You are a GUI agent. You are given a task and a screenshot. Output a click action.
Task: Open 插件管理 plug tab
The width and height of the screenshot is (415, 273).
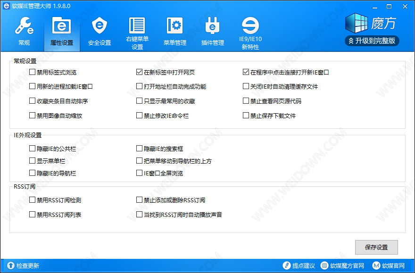213,31
